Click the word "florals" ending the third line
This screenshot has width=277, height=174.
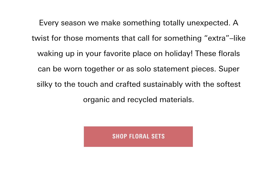click(x=229, y=53)
